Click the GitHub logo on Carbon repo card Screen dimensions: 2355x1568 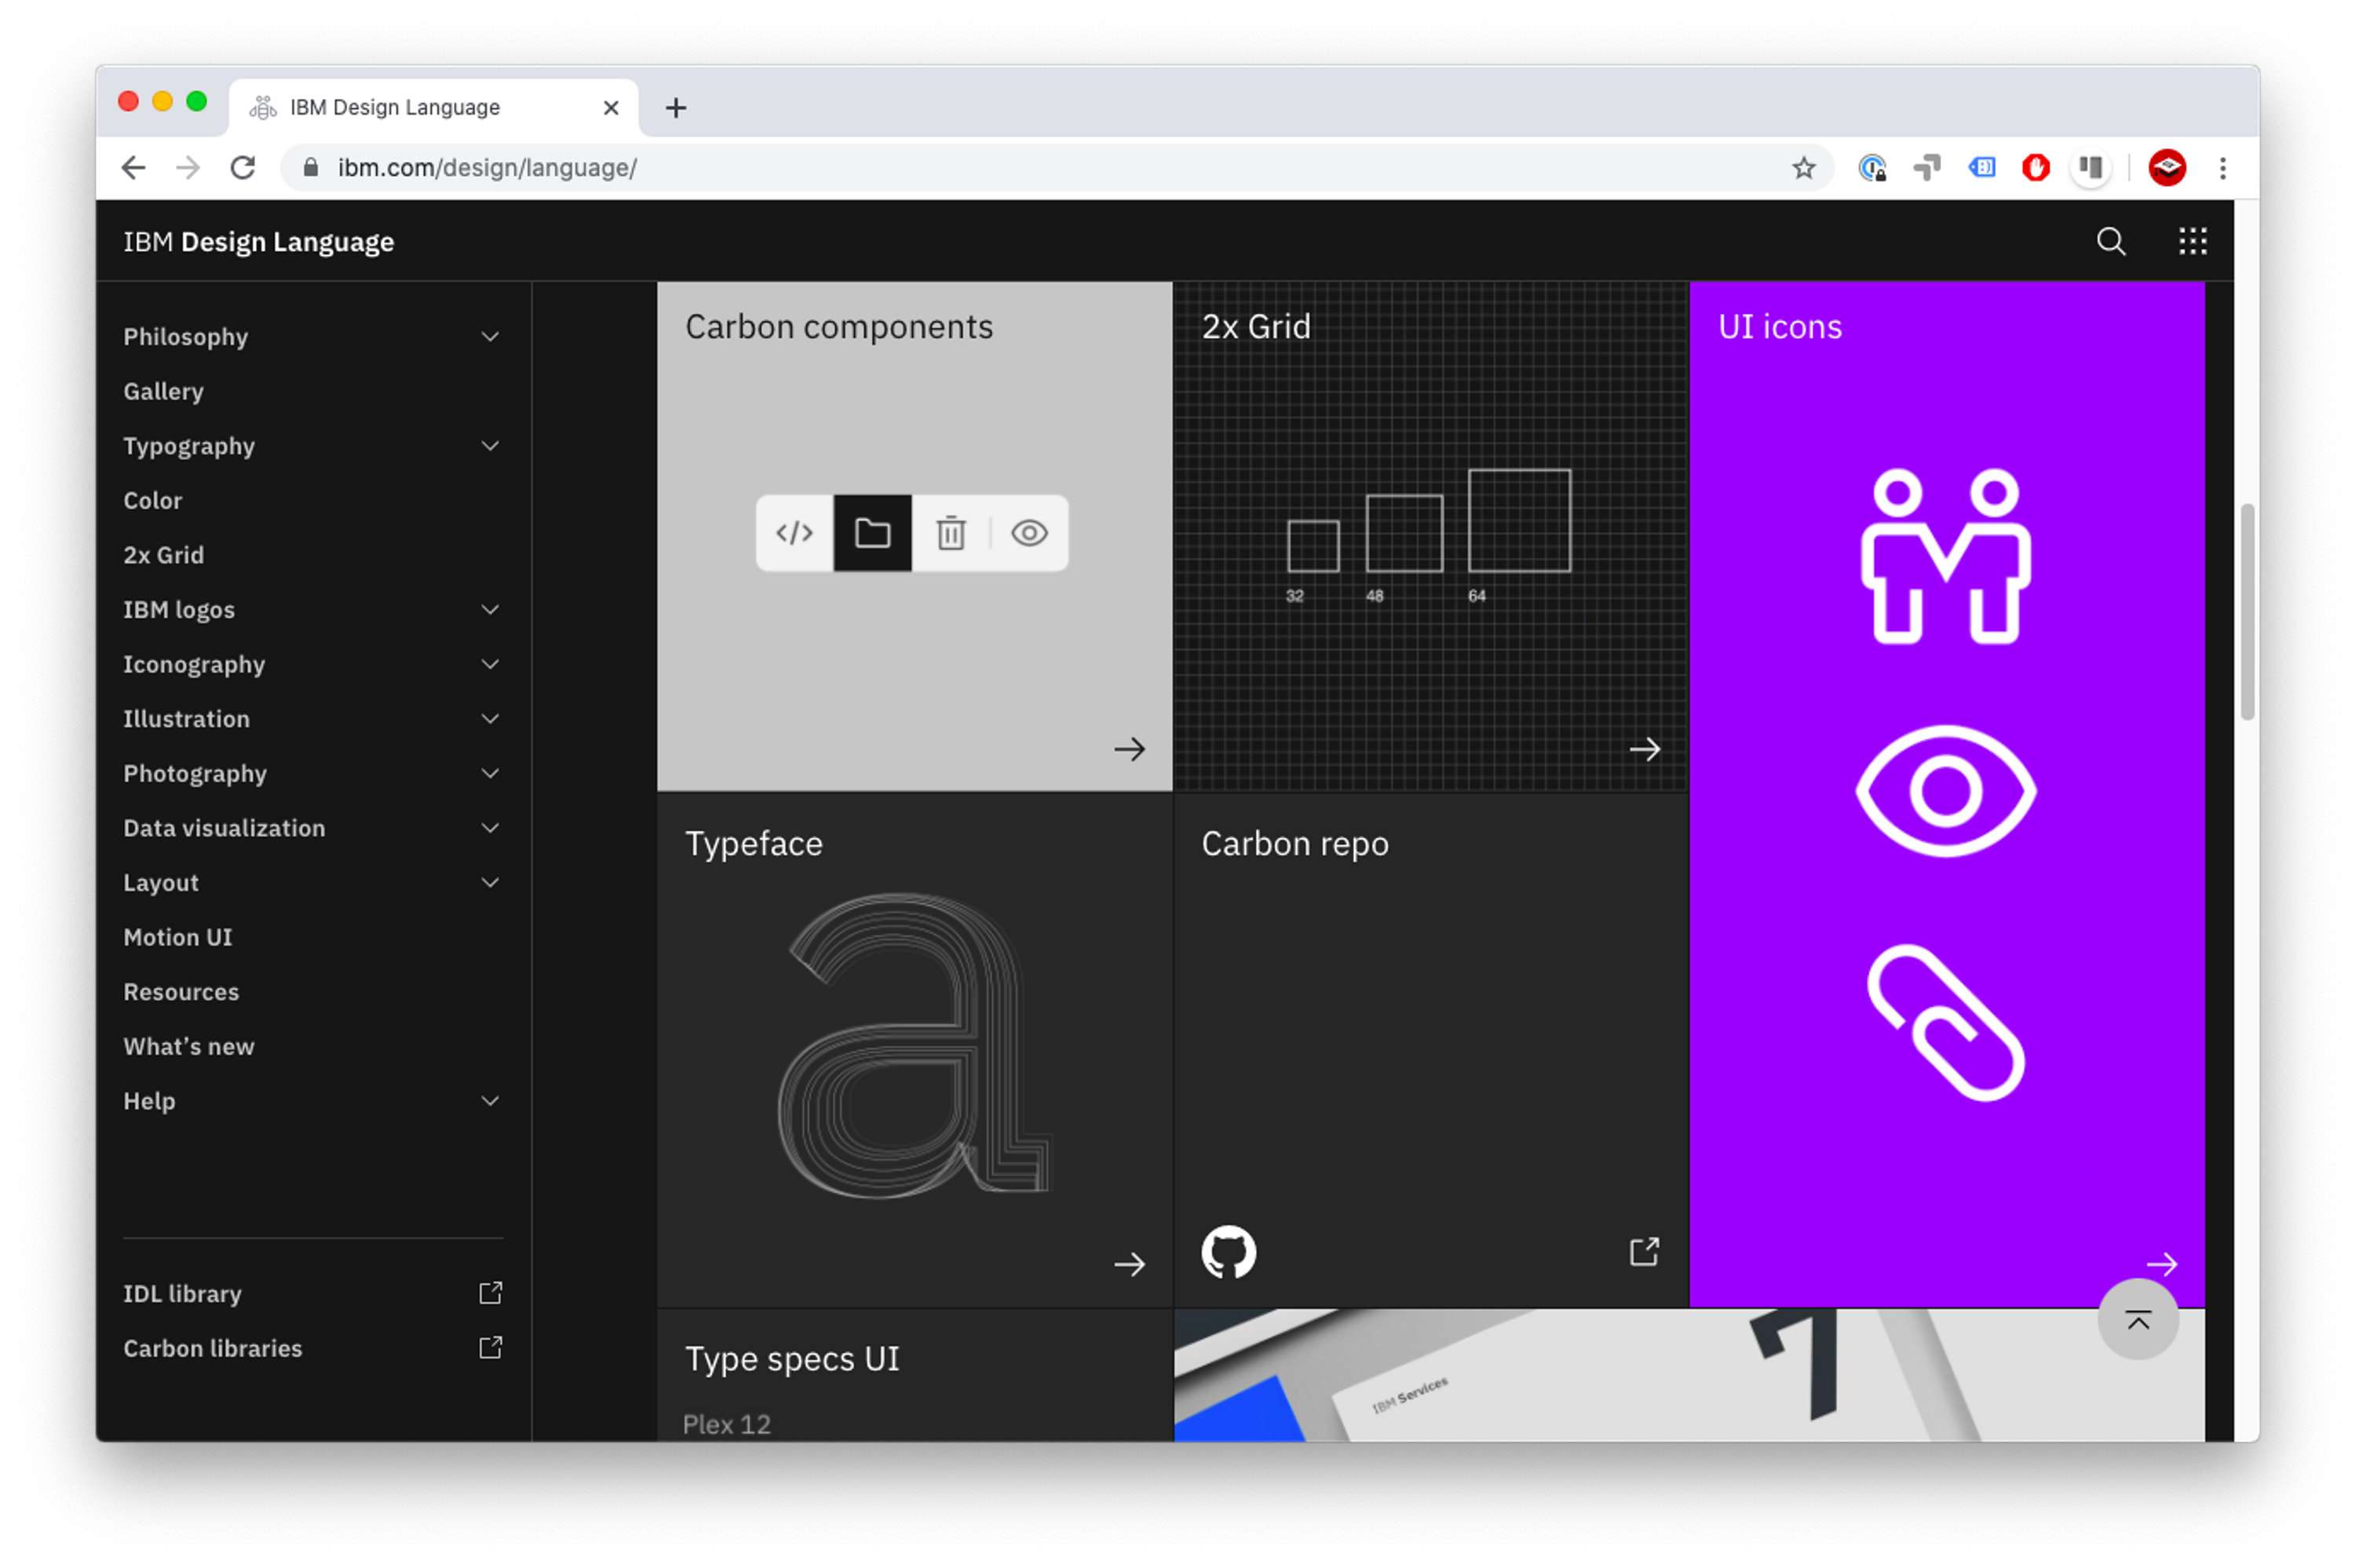(x=1228, y=1252)
